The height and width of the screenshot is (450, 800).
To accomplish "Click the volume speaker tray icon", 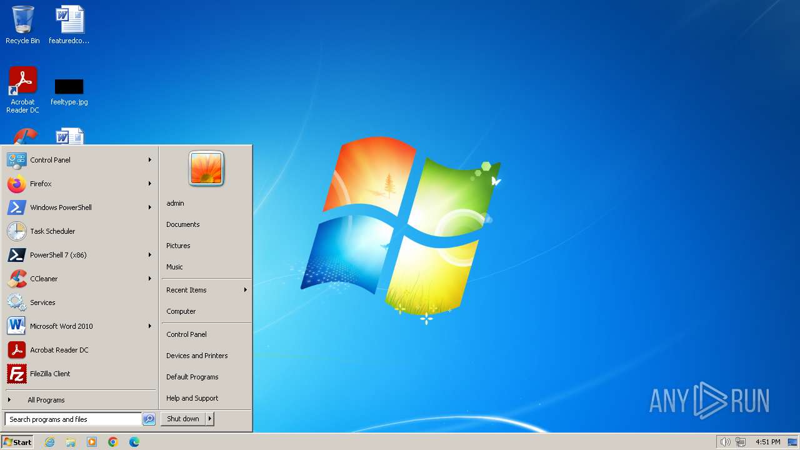I will click(725, 442).
